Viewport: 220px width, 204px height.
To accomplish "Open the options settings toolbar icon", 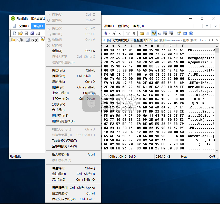I will (x=179, y=33).
